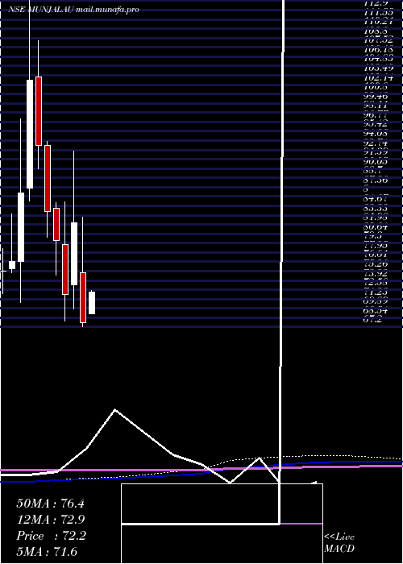This screenshot has height=564, width=403.
Task: Click the 103.49 price axis label
Action: coord(378,68)
